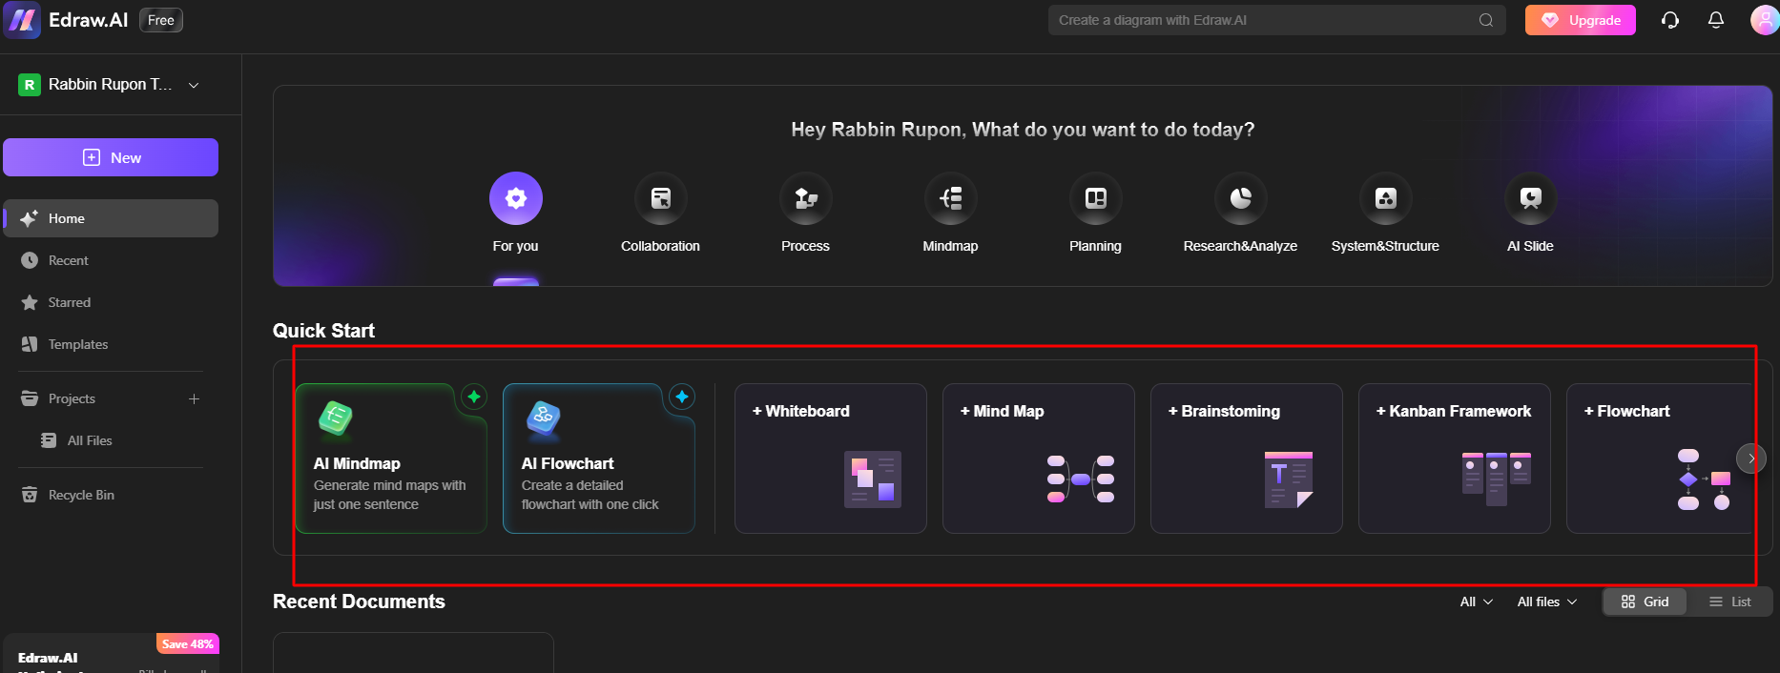
Task: Select the Mindmap category icon
Action: pos(951,198)
